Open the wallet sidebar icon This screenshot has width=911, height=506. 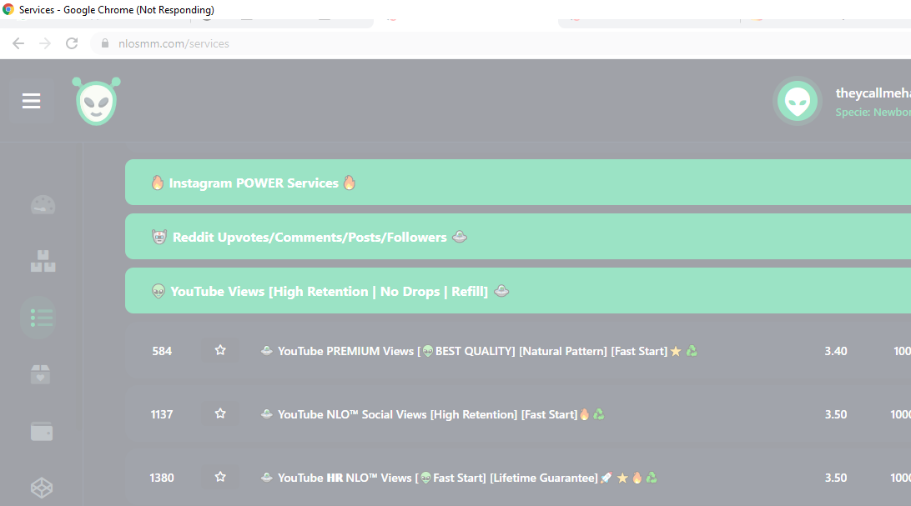[41, 431]
